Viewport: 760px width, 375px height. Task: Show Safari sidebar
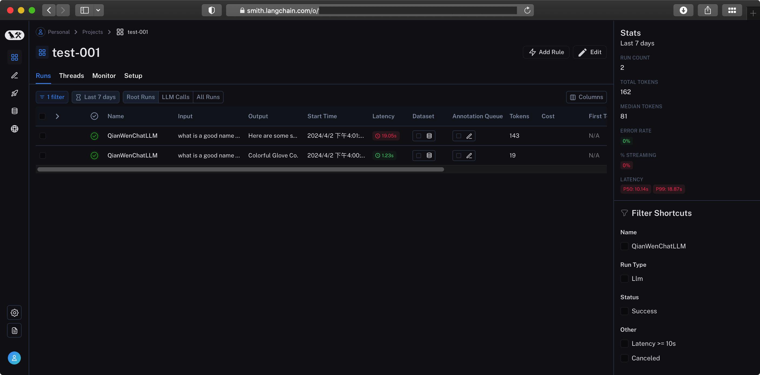click(85, 10)
